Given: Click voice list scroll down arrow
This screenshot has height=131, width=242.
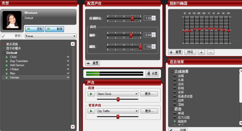Looking at the screenshot, I should pyautogui.click(x=73, y=127).
